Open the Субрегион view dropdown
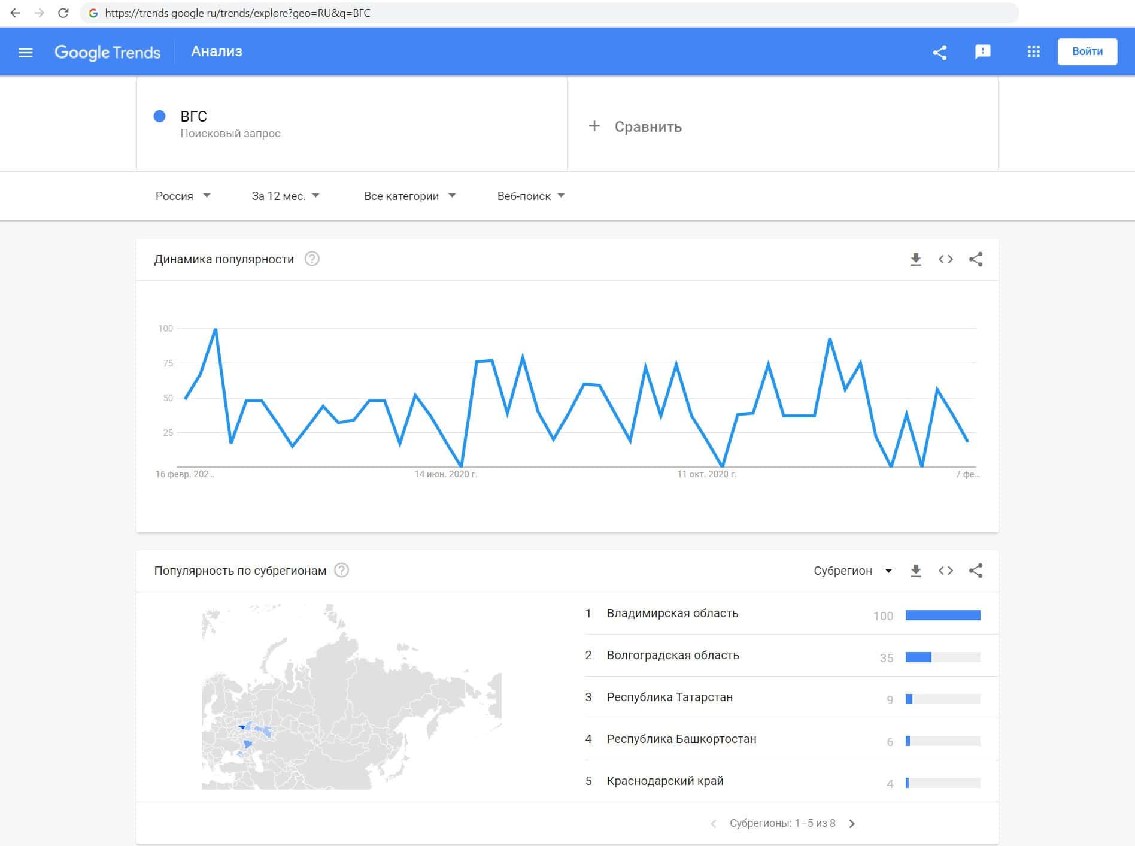Viewport: 1135px width, 846px height. click(852, 571)
